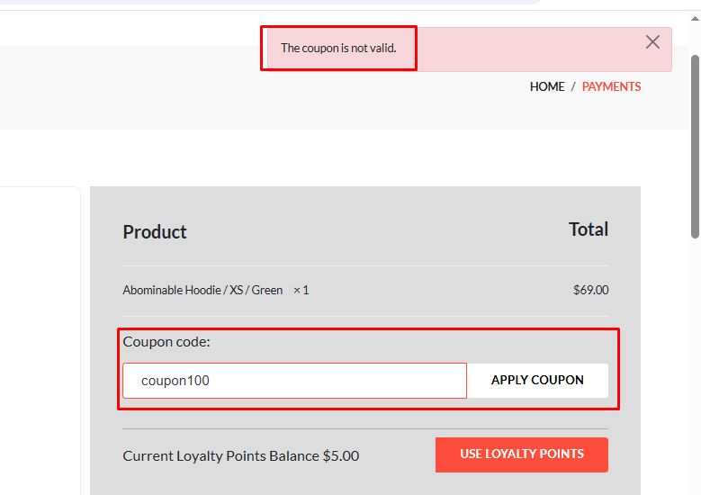Click the Current Loyalty Points Balance text

coord(240,456)
